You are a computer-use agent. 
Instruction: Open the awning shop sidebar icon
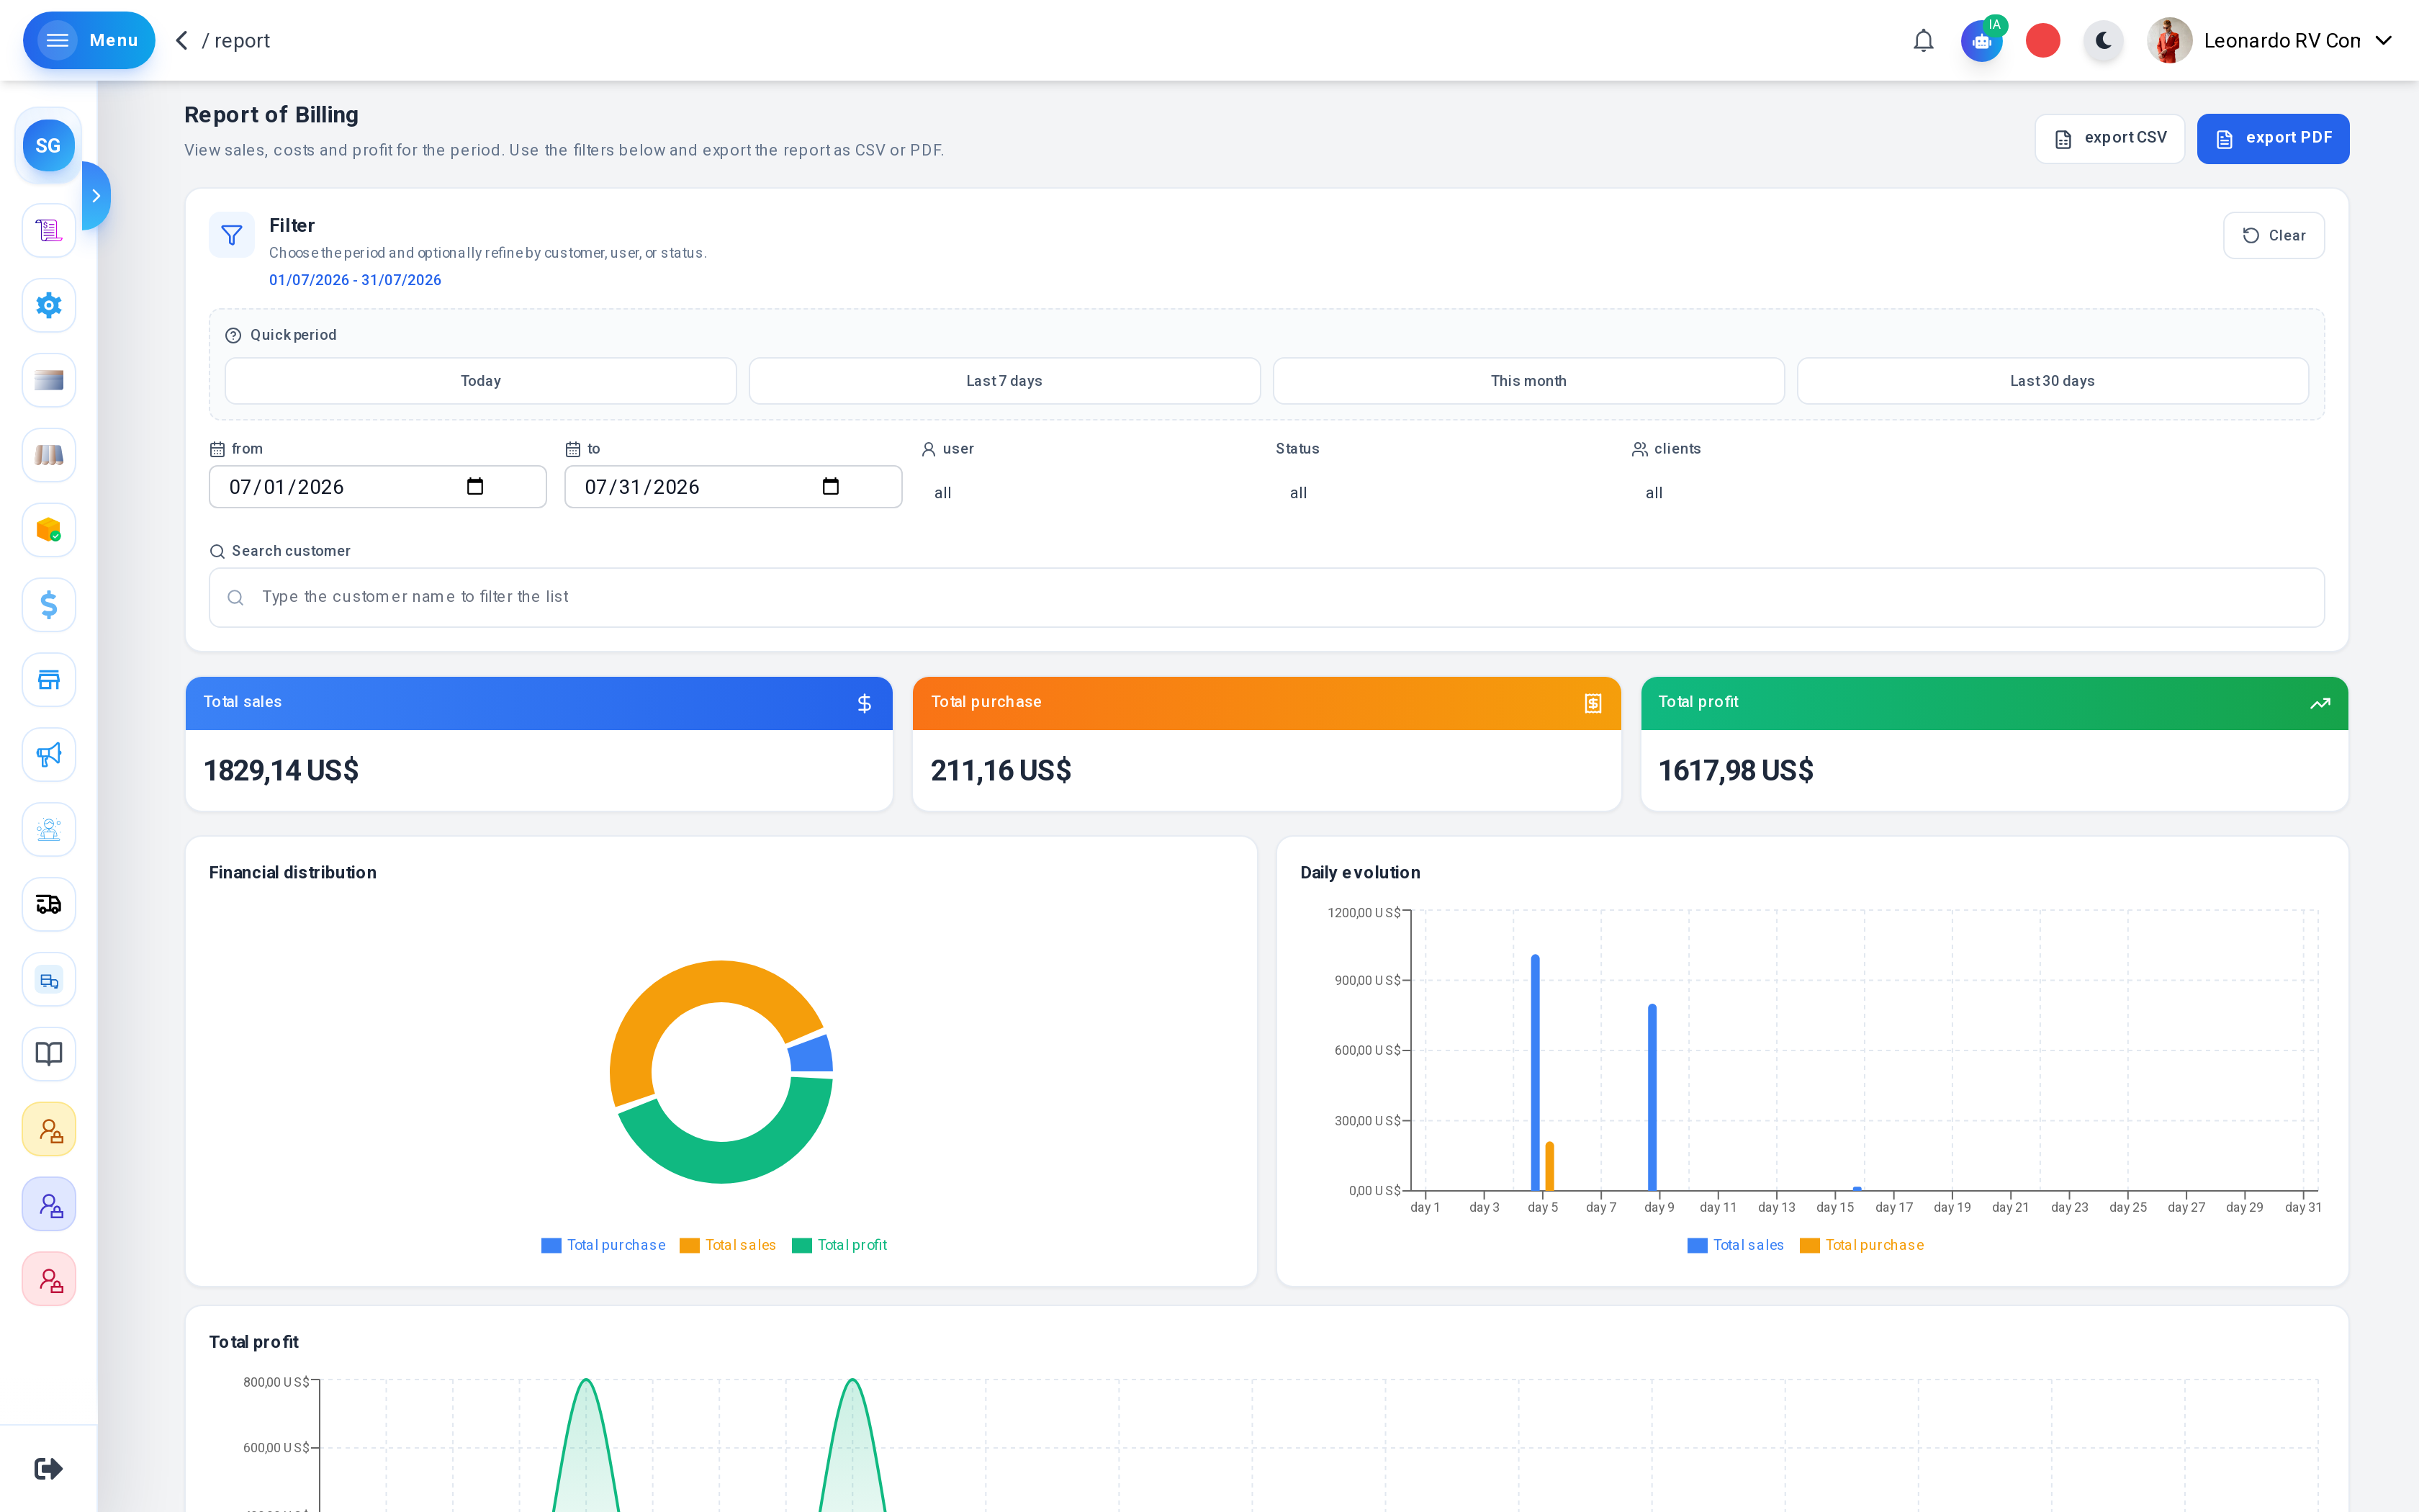[48, 455]
